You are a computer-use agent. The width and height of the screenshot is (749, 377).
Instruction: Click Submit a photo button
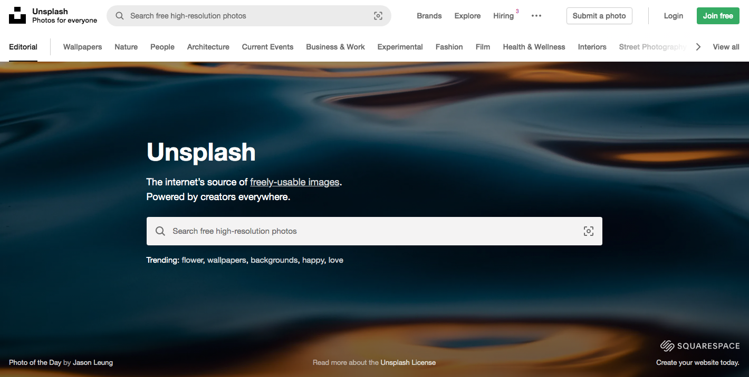599,16
